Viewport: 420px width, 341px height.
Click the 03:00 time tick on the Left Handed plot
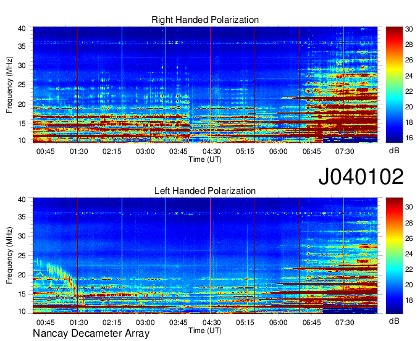pyautogui.click(x=145, y=322)
